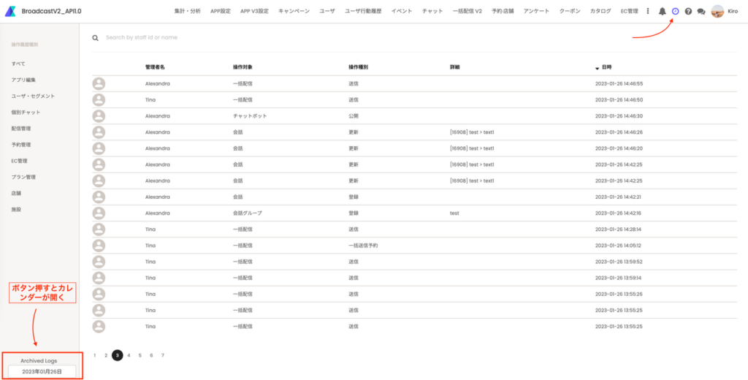The width and height of the screenshot is (748, 380).
Task: Click the help question mark icon
Action: (688, 11)
